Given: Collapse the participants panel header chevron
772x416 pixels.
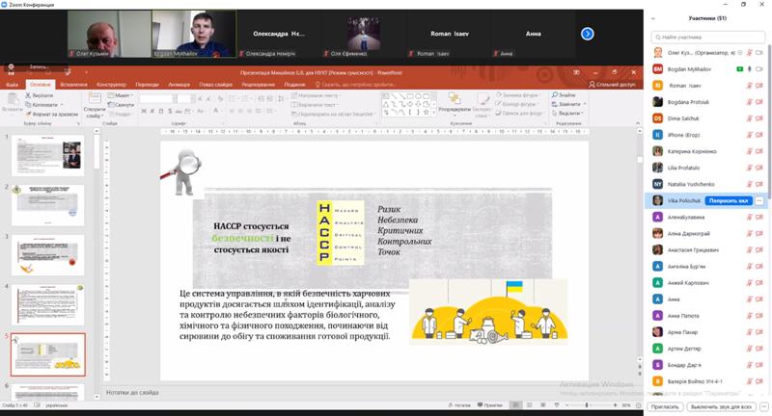Looking at the screenshot, I should [x=654, y=17].
